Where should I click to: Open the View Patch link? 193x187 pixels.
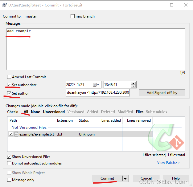tap(168, 163)
